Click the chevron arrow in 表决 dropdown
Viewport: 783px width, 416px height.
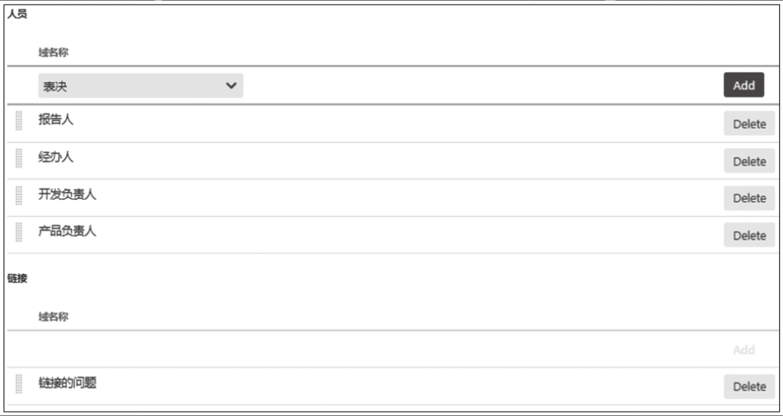(231, 85)
